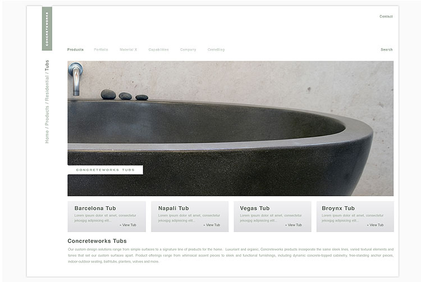Click the Contact link
This screenshot has height=282, width=421.
click(386, 17)
